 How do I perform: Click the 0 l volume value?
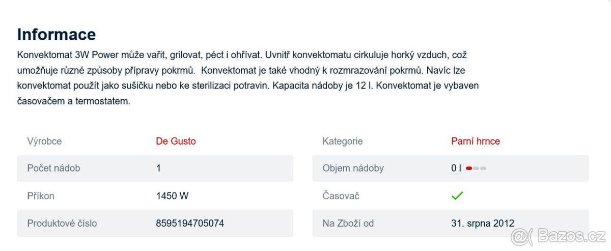coord(456,168)
